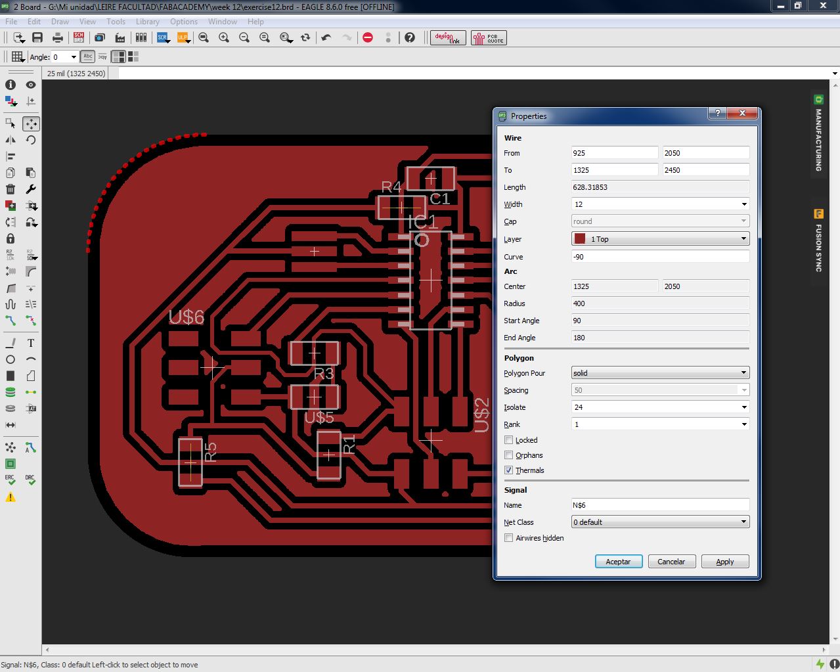Click the Aceptar button
This screenshot has height=672, width=840.
[x=618, y=562]
